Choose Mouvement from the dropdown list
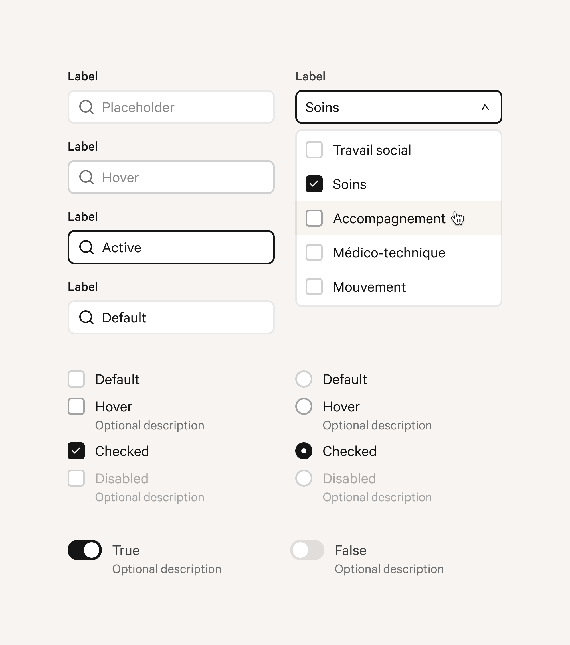Screen dimensions: 570x645 tap(399, 287)
